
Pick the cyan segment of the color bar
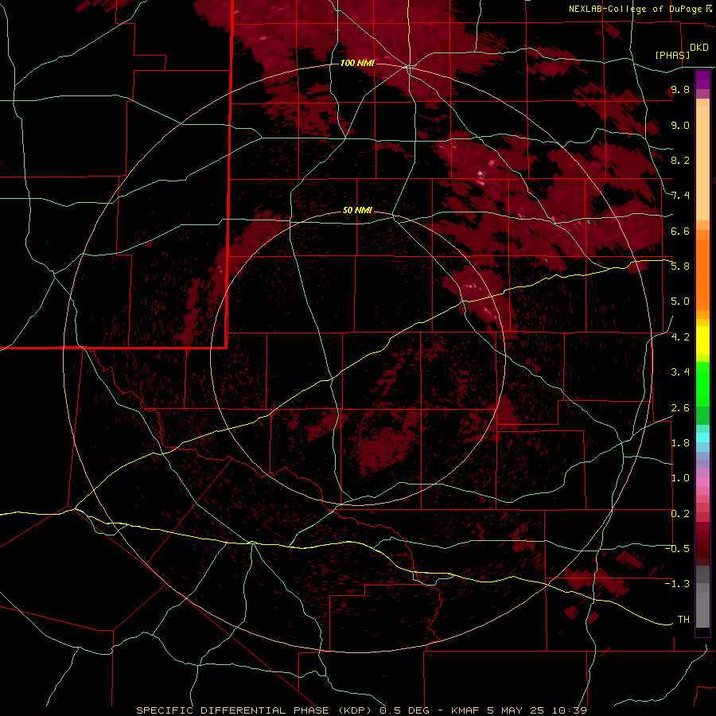click(x=702, y=438)
